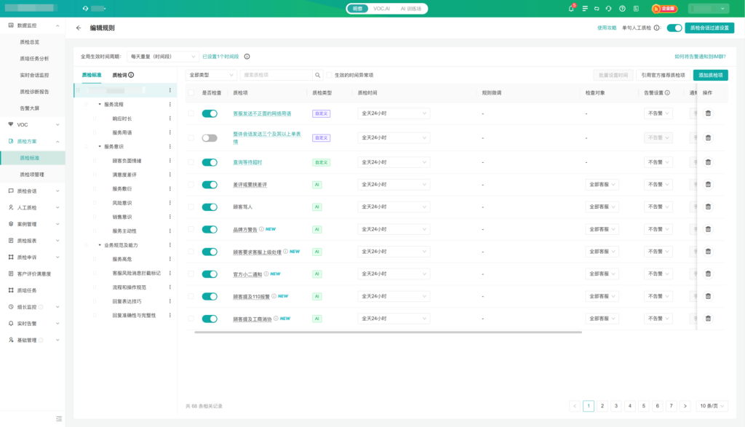This screenshot has height=427, width=745.
Task: Open three-dot menu for 服务流程
Action: pyautogui.click(x=170, y=104)
